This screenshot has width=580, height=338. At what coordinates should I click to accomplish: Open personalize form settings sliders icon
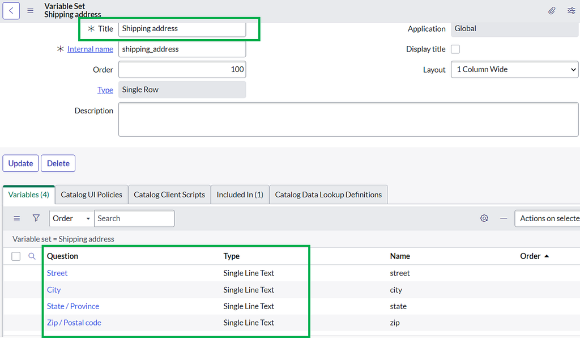point(571,11)
